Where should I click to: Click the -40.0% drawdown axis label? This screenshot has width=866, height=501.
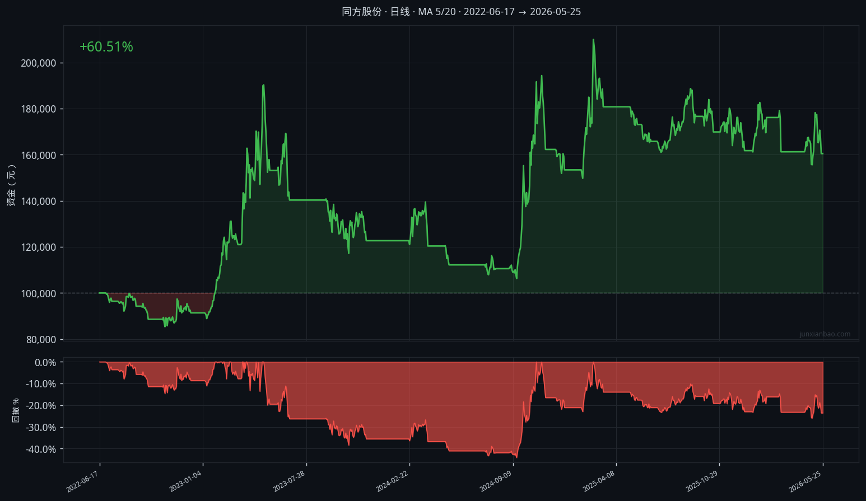[41, 450]
